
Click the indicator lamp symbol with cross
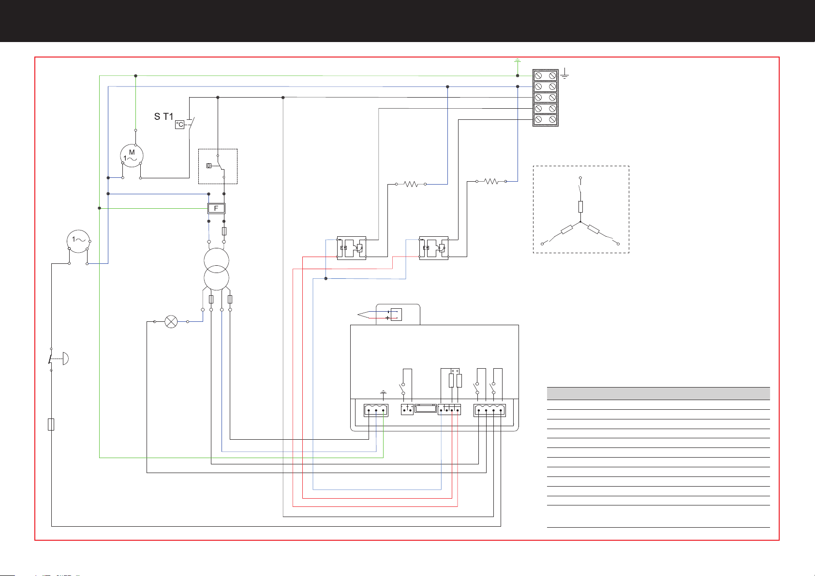tap(171, 321)
